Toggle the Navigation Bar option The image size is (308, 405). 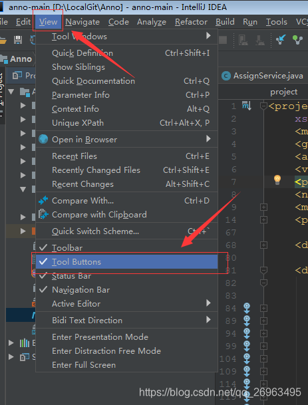coord(126,289)
